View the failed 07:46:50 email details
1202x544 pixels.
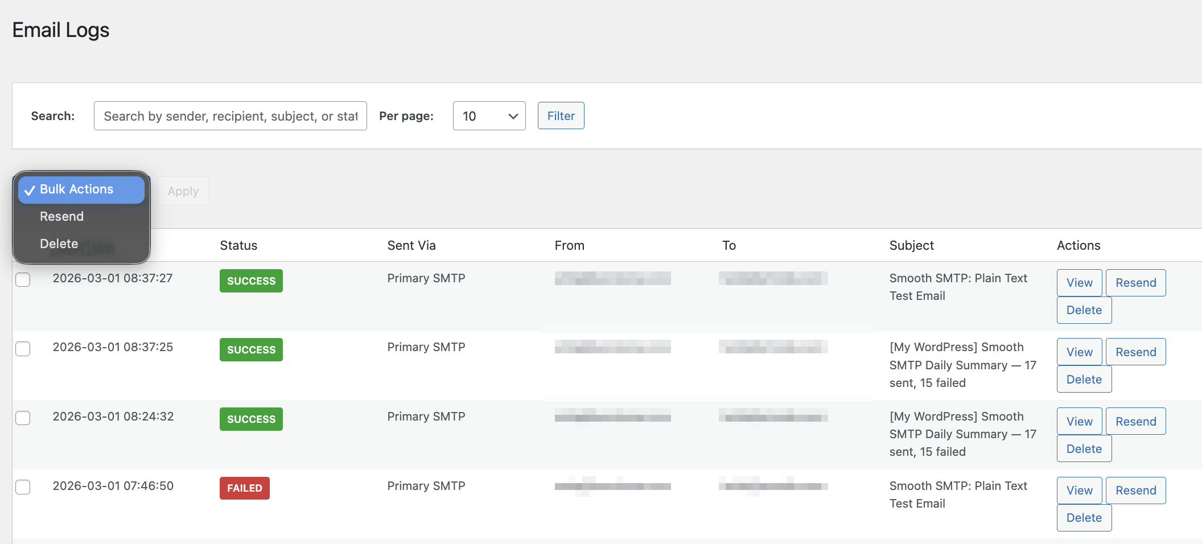[1079, 491]
